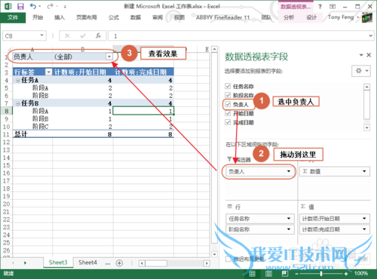This screenshot has width=377, height=279.
Task: Click the Ribbon display options icon
Action: (x=333, y=7)
